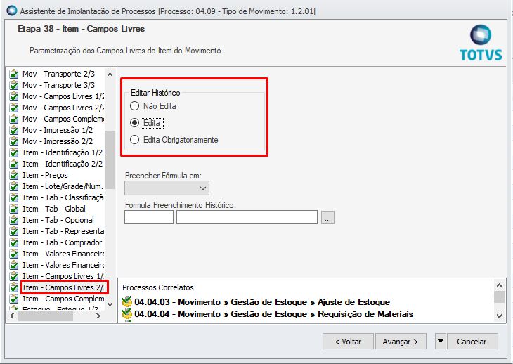Viewport: 513px width, 364px height.
Task: Click the check icon beside Item - Campos Livres 1/
Action: 14,277
